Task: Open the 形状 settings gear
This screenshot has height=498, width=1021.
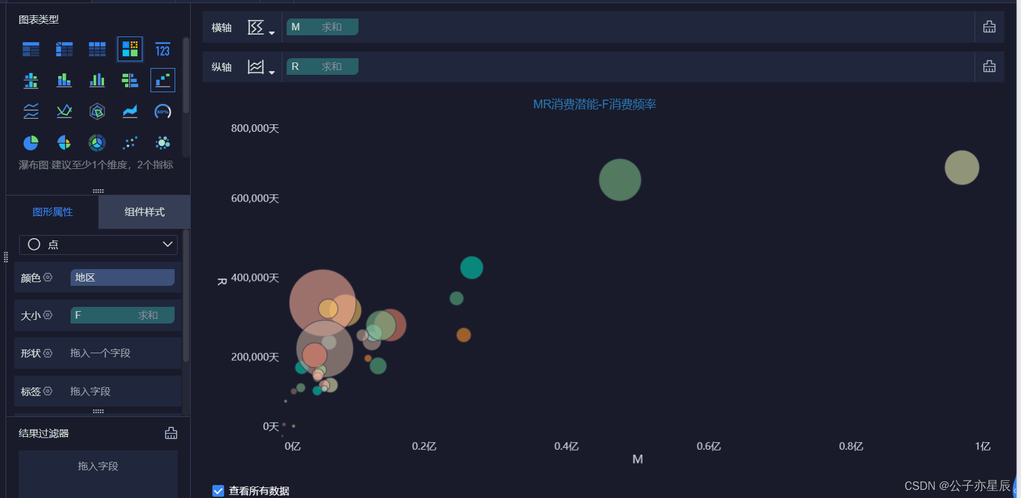Action: pyautogui.click(x=48, y=353)
